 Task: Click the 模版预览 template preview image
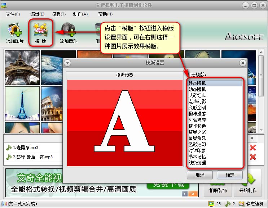pos(125,123)
